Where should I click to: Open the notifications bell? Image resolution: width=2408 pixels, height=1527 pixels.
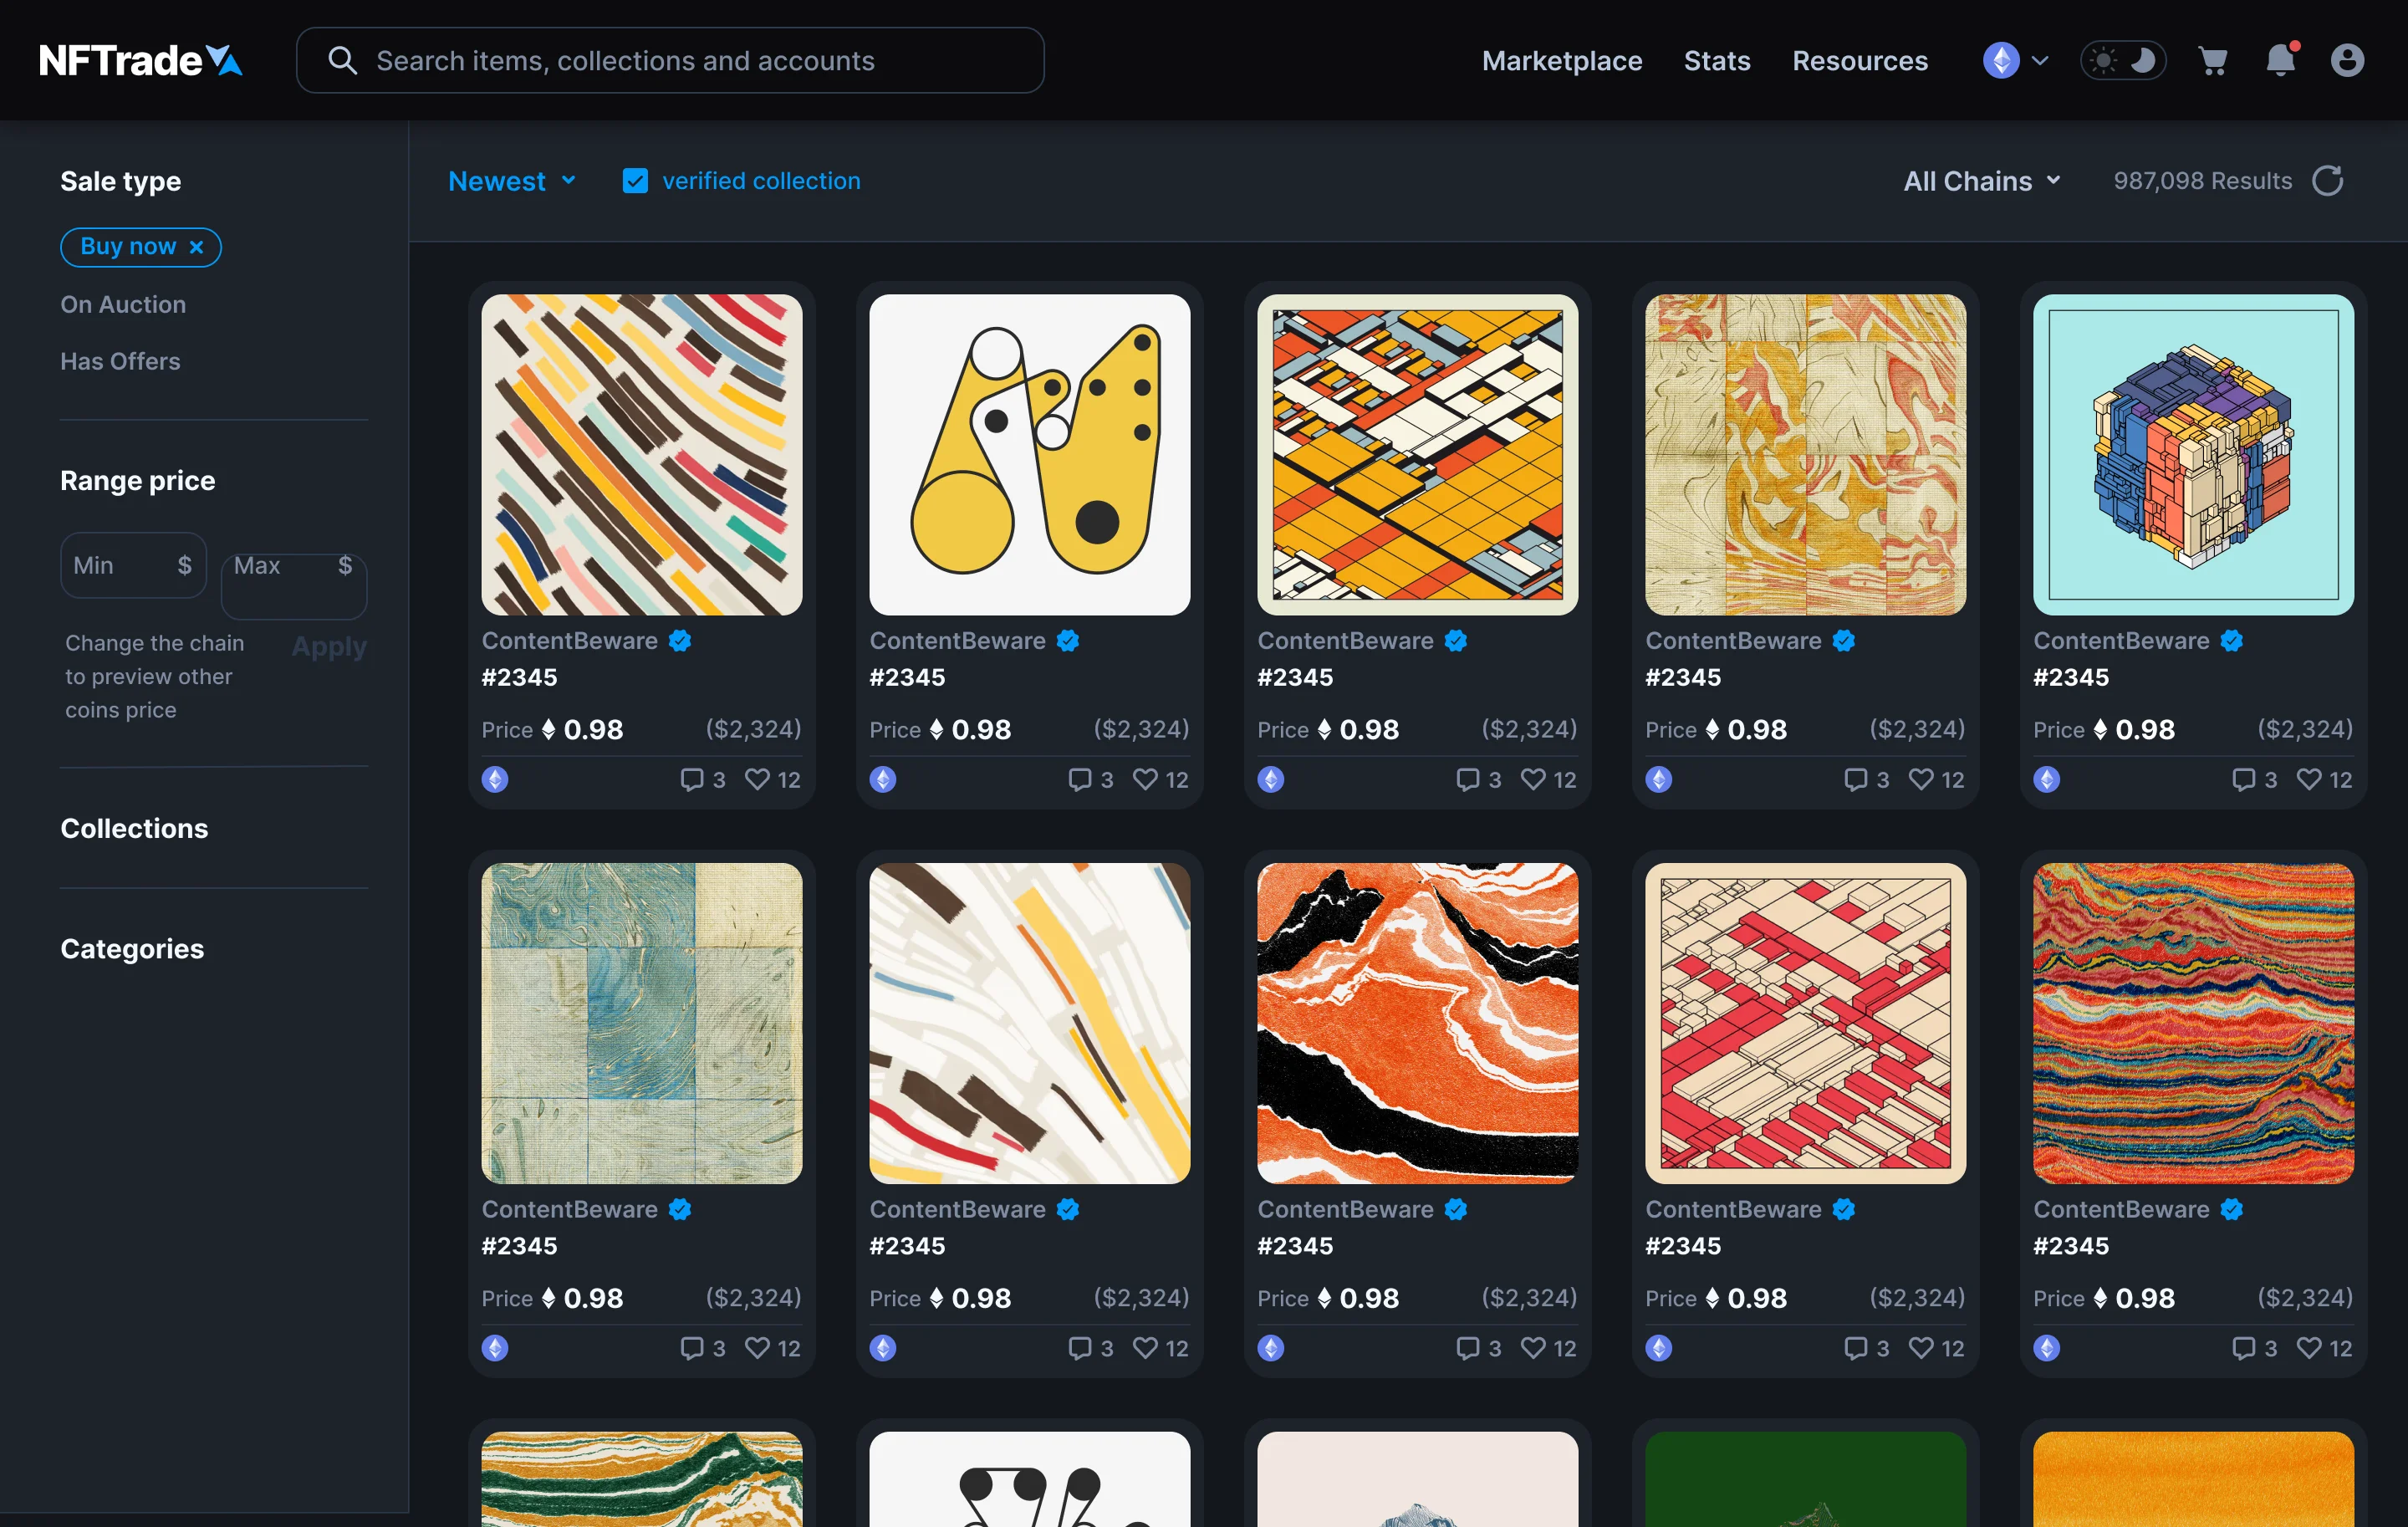point(2281,60)
